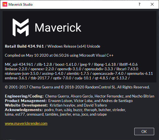Click the Compiled on May 10 2020 line

59,55
